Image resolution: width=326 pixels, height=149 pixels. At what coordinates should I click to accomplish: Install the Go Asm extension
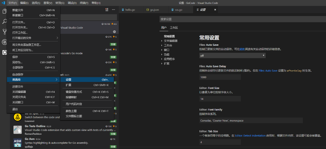pos(113,147)
